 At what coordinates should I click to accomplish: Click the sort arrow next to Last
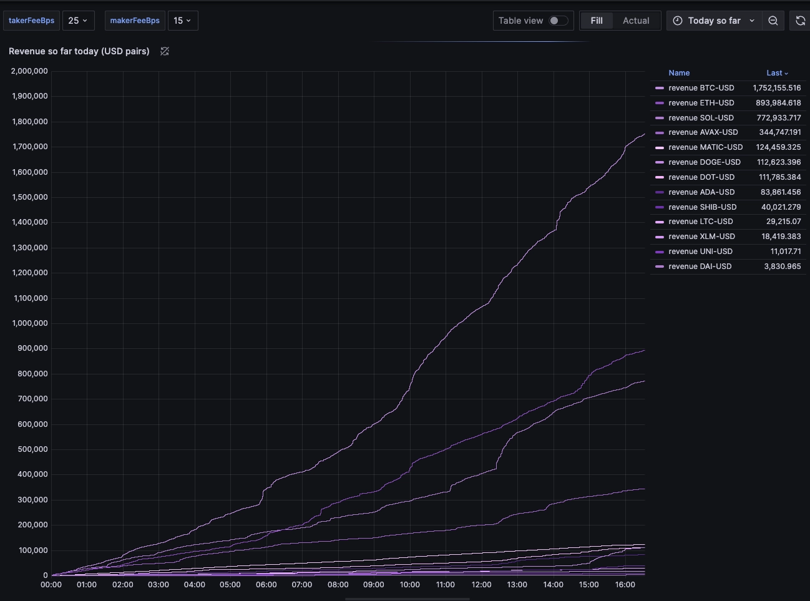click(786, 74)
